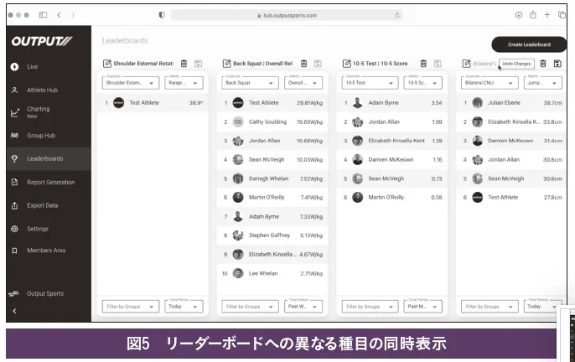This screenshot has height=362, width=575.
Task: Open the Exercise dropdown showing Back Squat
Action: tap(250, 83)
